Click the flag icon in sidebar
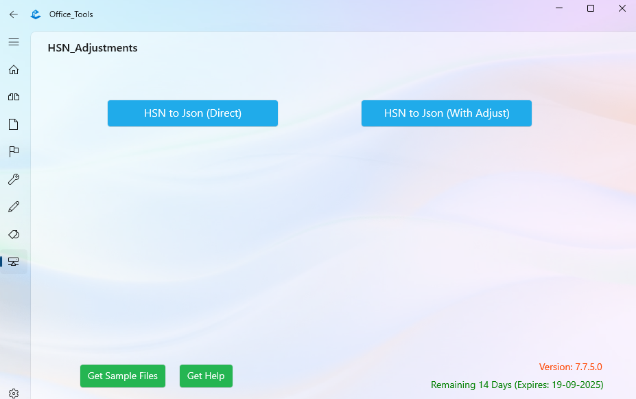This screenshot has width=636, height=399. tap(13, 152)
